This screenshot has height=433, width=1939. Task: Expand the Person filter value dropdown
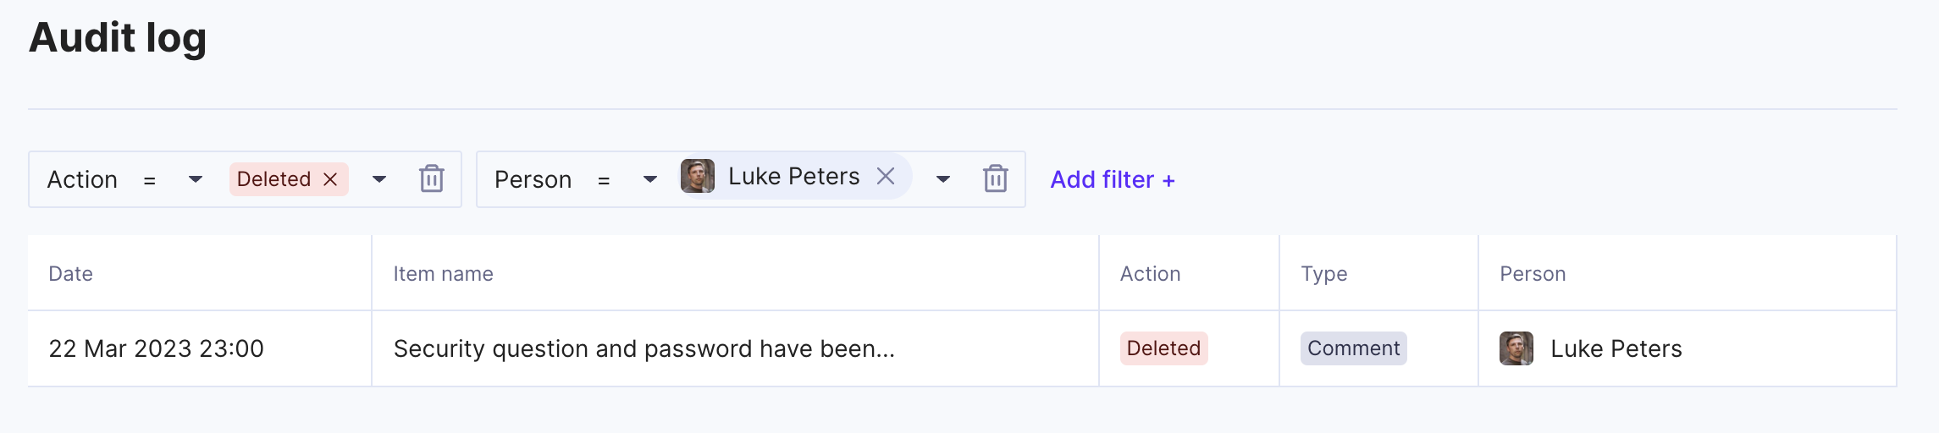(943, 179)
